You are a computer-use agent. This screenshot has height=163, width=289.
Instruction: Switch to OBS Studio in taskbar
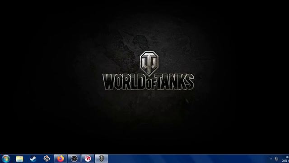[74, 159]
